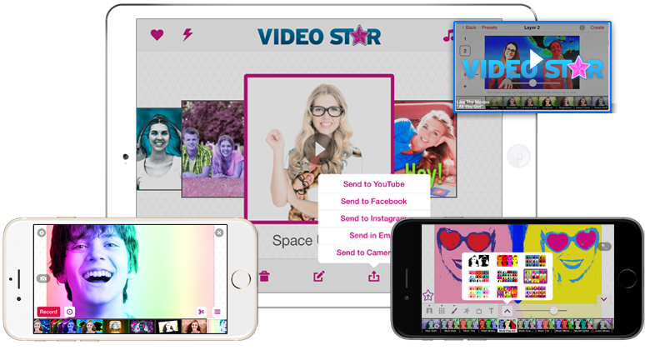Open the couple lying on grass video thumbnail

click(213, 149)
